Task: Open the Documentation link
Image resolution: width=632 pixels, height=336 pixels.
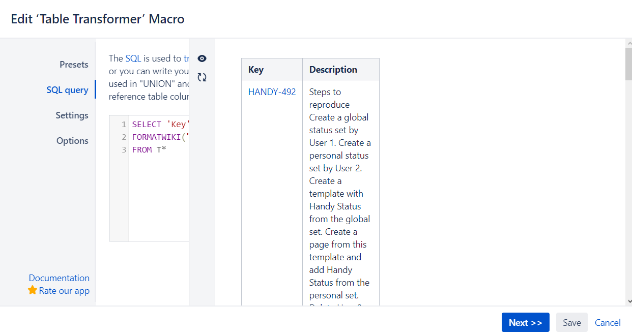Action: [59, 278]
